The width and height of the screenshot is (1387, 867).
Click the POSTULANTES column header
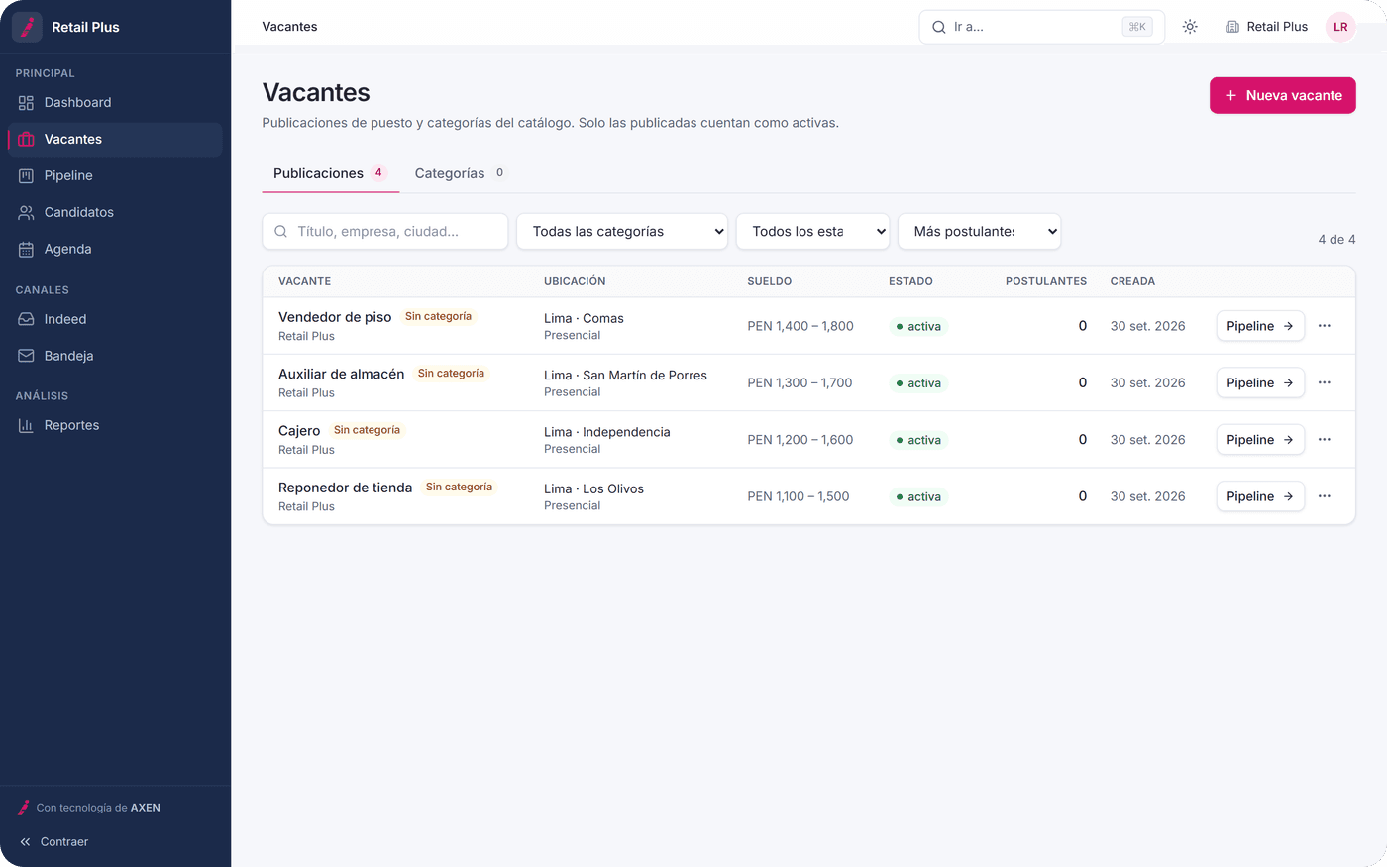click(x=1046, y=281)
